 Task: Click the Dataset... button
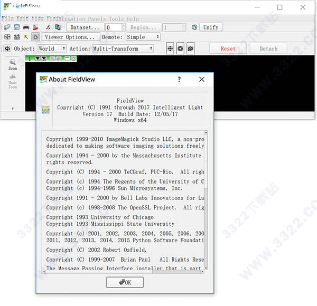pyautogui.click(x=85, y=27)
